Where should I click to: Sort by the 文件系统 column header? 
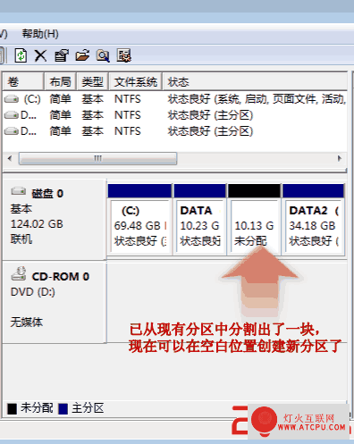tap(136, 81)
